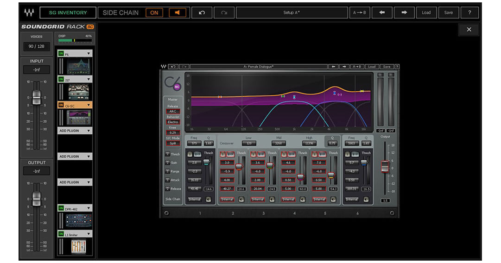The width and height of the screenshot is (501, 263).
Task: Bypass F6 using its IN button
Action: pyautogui.click(x=61, y=53)
